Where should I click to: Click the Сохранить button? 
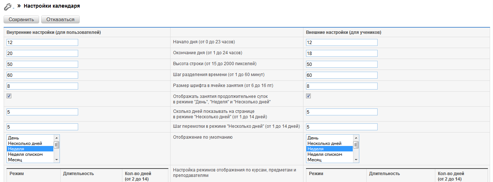point(21,20)
